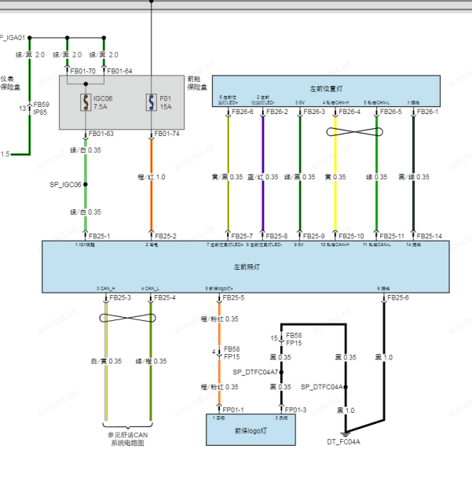Click the F01 15A fuse symbol

(152, 102)
